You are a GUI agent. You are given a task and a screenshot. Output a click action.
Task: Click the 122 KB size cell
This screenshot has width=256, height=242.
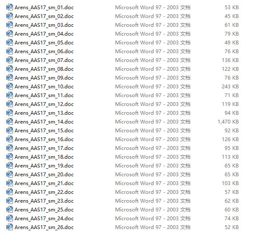tap(230, 69)
